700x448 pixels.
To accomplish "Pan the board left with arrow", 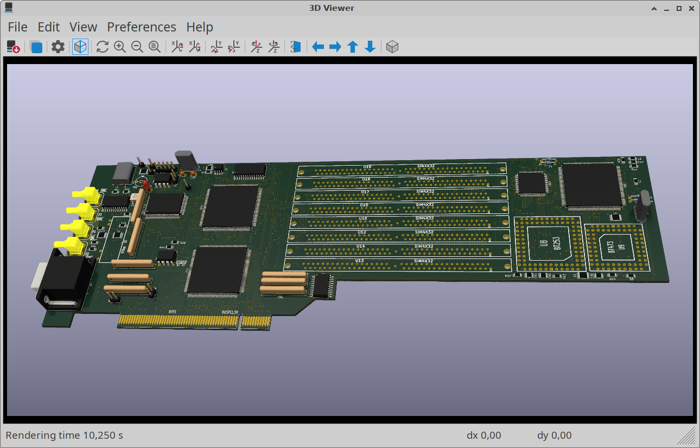I will (x=318, y=47).
